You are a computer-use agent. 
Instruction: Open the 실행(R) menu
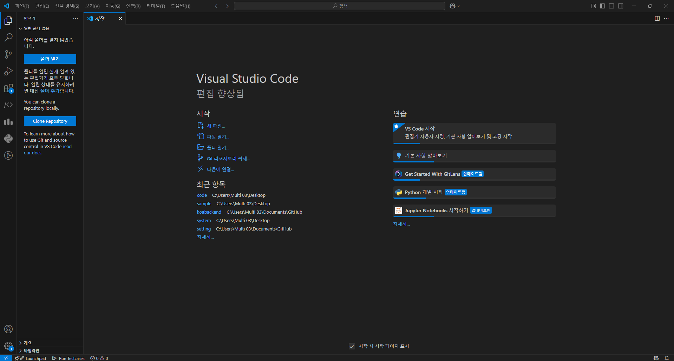coord(133,6)
